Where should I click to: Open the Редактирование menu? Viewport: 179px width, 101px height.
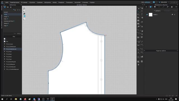coord(15,2)
